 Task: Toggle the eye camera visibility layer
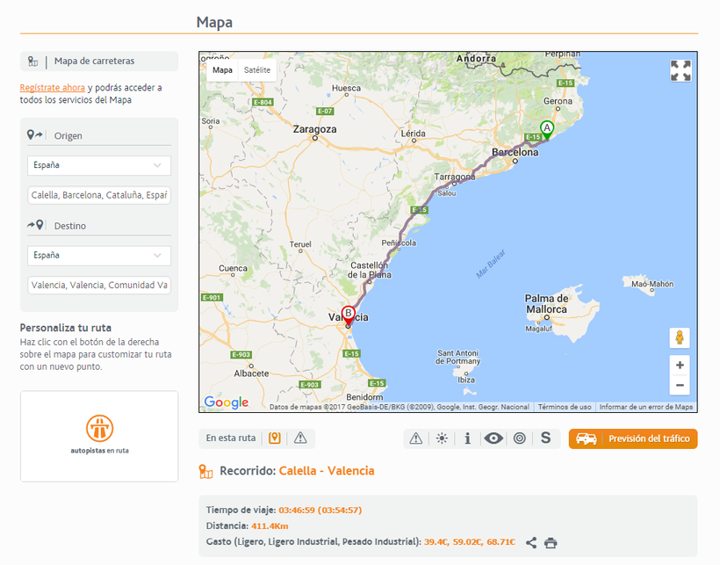pyautogui.click(x=493, y=438)
